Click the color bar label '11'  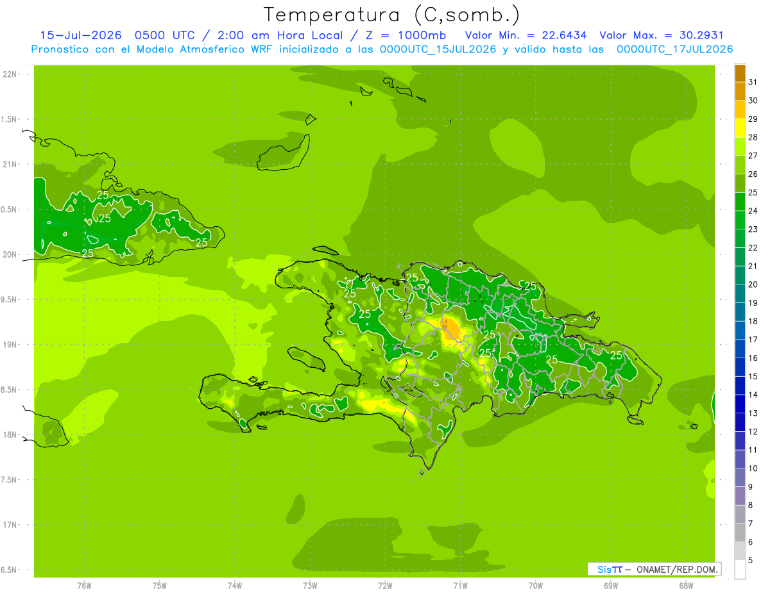tap(753, 450)
